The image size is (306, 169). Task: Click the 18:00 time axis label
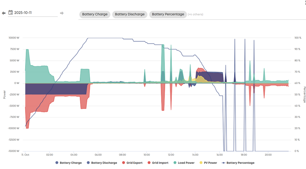click(244, 155)
